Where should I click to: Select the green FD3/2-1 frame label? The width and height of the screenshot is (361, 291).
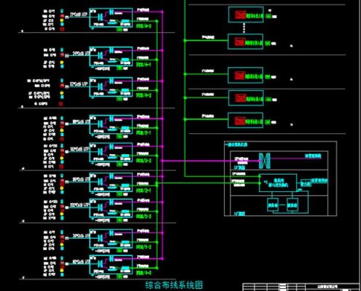click(x=144, y=191)
